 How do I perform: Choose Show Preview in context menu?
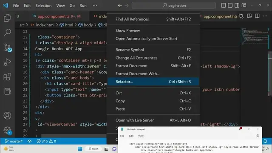coord(153,31)
